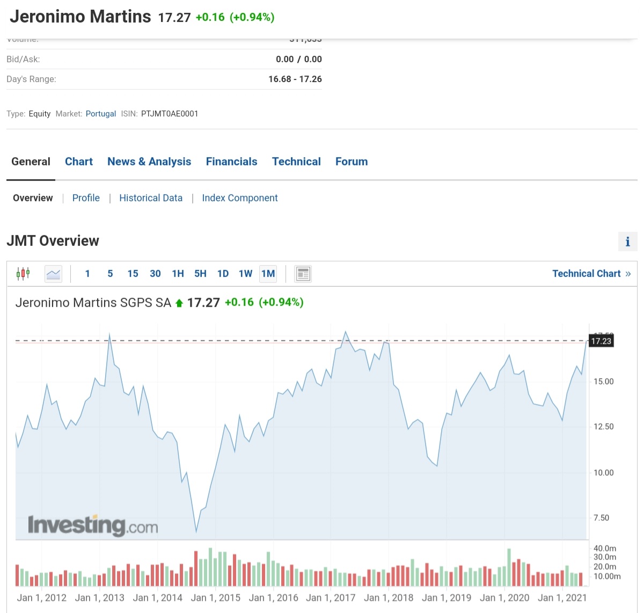This screenshot has width=644, height=613.
Task: Open the Chart tab
Action: [79, 162]
